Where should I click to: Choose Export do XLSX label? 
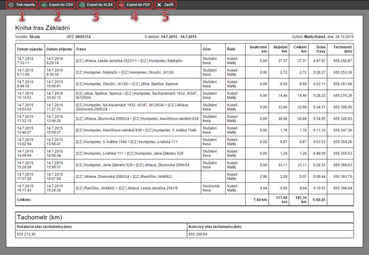(x=100, y=5)
